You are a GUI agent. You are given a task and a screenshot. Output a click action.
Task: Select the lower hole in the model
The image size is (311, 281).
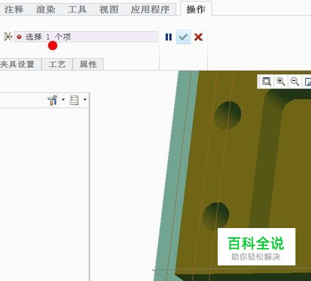tap(216, 216)
